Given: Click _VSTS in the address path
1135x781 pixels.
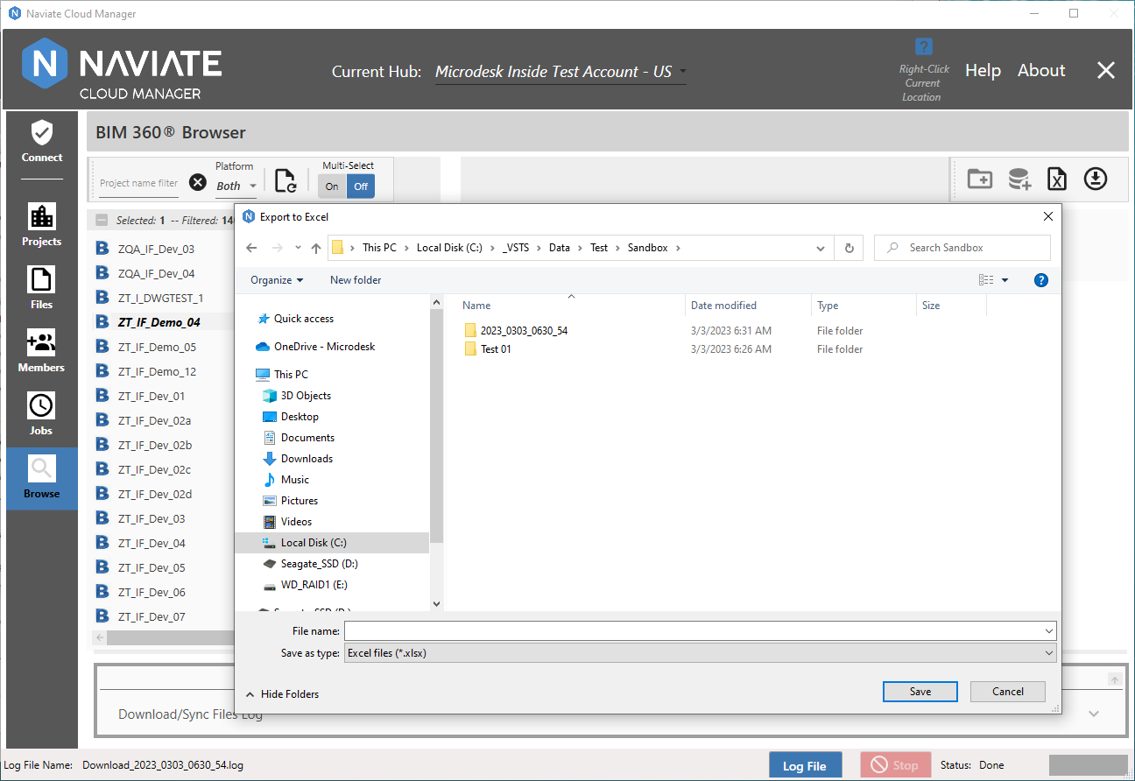Looking at the screenshot, I should [x=518, y=248].
